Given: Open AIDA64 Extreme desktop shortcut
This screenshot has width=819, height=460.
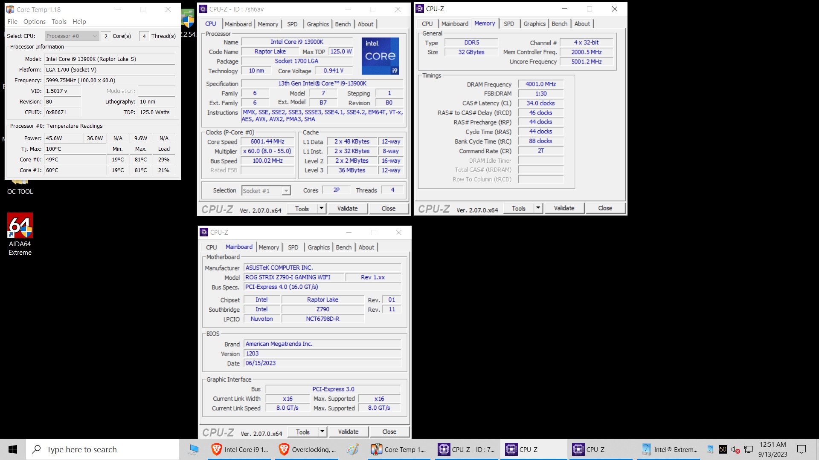Looking at the screenshot, I should click(20, 234).
